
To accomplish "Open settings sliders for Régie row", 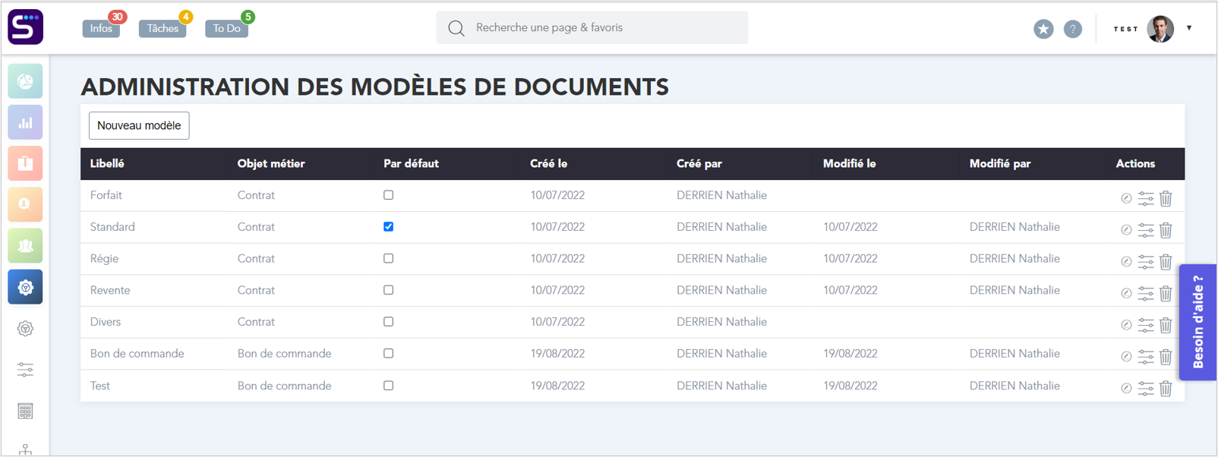I will tap(1146, 262).
